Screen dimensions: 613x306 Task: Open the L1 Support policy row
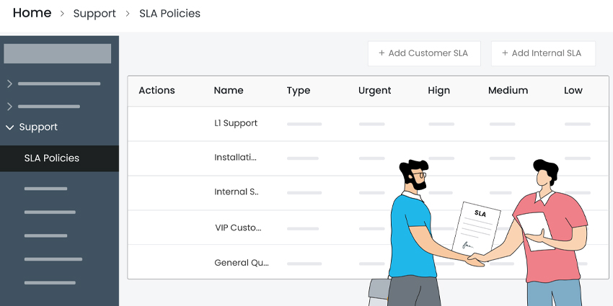[236, 123]
